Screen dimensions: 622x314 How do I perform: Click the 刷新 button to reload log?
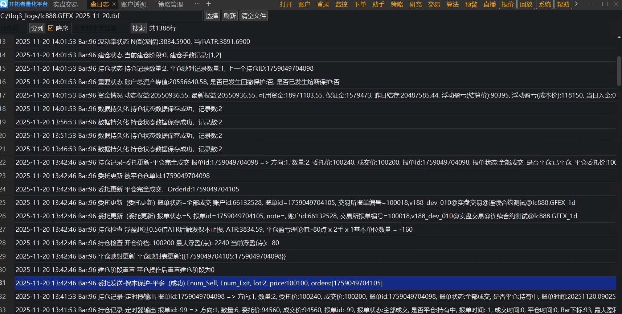[x=229, y=16]
